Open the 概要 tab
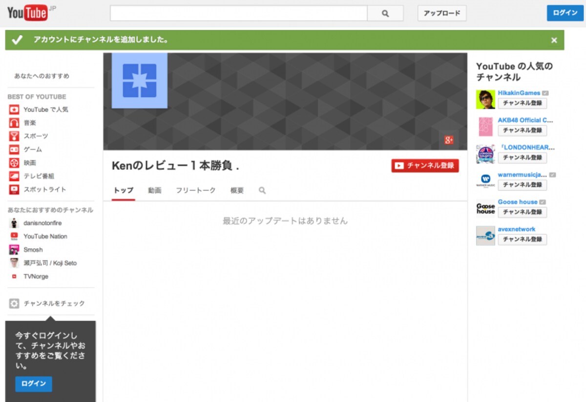586x402 pixels. [x=237, y=191]
